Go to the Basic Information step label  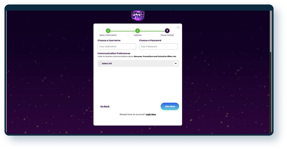tap(108, 35)
